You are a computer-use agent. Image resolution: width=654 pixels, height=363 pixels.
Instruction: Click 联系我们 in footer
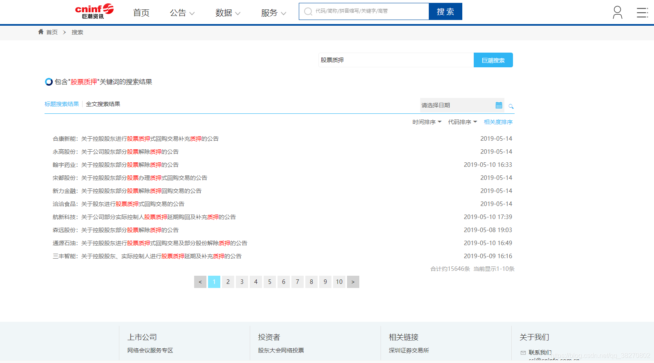540,352
